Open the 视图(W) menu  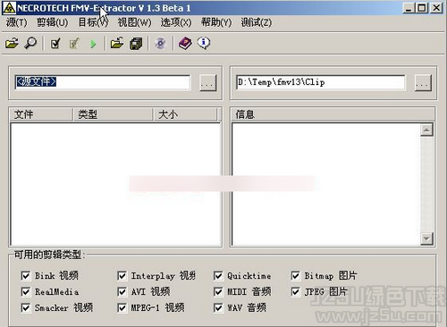pos(134,22)
